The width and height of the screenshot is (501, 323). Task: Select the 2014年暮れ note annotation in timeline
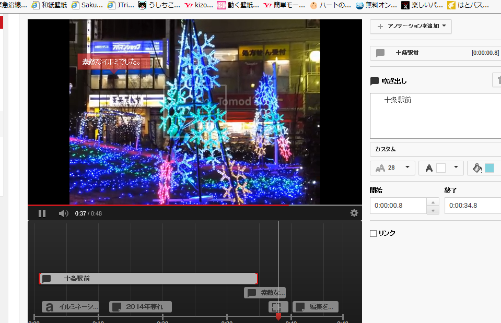pos(141,307)
